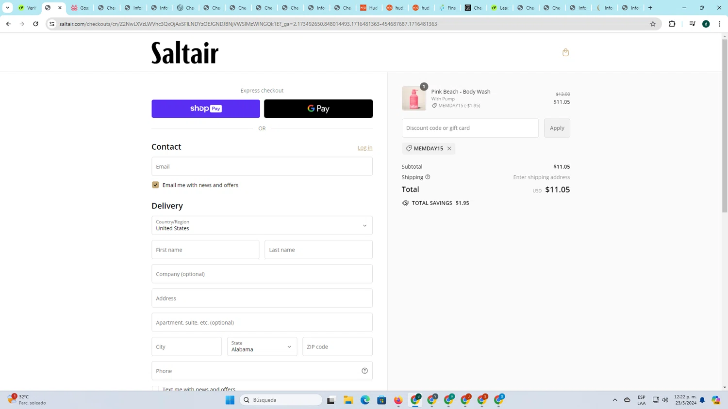Click the taskbar Búsqueda search box
Image resolution: width=728 pixels, height=409 pixels.
(x=281, y=400)
